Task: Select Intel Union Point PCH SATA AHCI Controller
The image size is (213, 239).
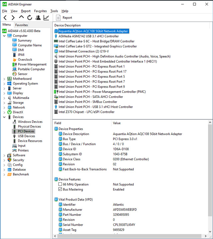Action: (x=91, y=97)
